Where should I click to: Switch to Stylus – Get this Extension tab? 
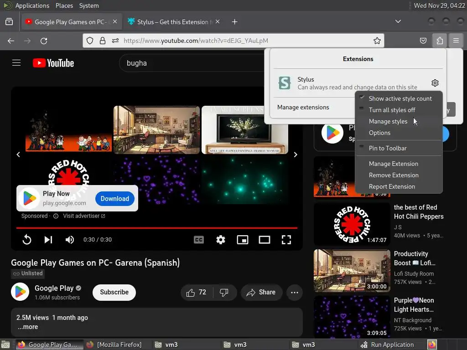point(174,22)
